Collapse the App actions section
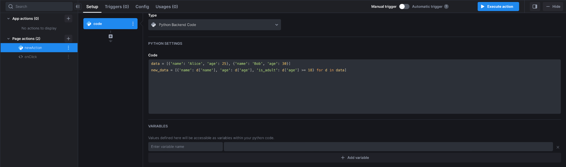 click(x=8, y=19)
